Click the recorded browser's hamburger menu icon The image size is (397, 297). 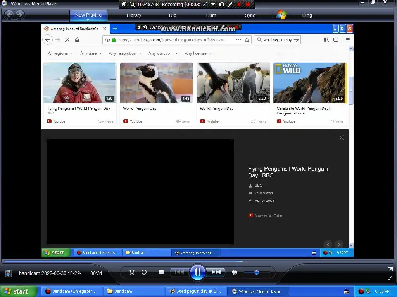pyautogui.click(x=348, y=40)
